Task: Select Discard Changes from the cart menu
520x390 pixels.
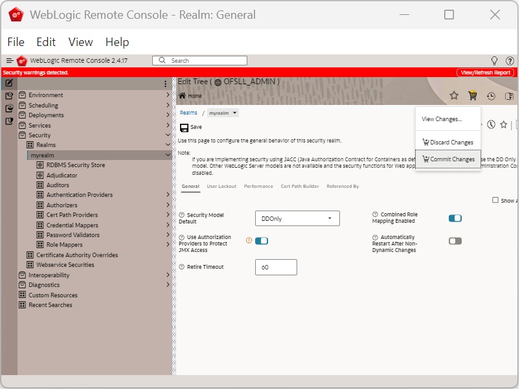Action: point(448,143)
